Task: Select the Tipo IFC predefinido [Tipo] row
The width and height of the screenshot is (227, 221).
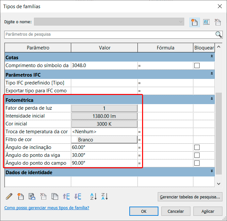Action: coord(38,83)
